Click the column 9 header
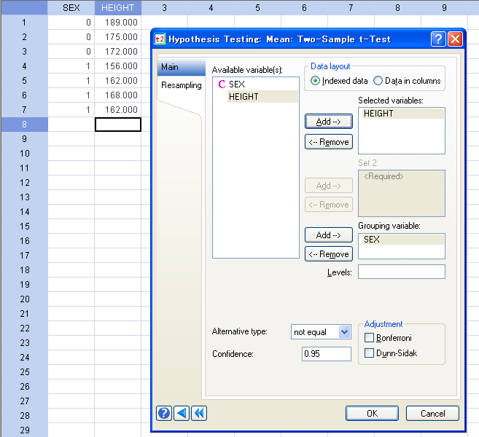This screenshot has width=479, height=437. coord(445,7)
